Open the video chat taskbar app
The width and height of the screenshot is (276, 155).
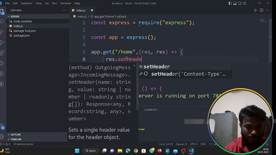tap(112, 151)
